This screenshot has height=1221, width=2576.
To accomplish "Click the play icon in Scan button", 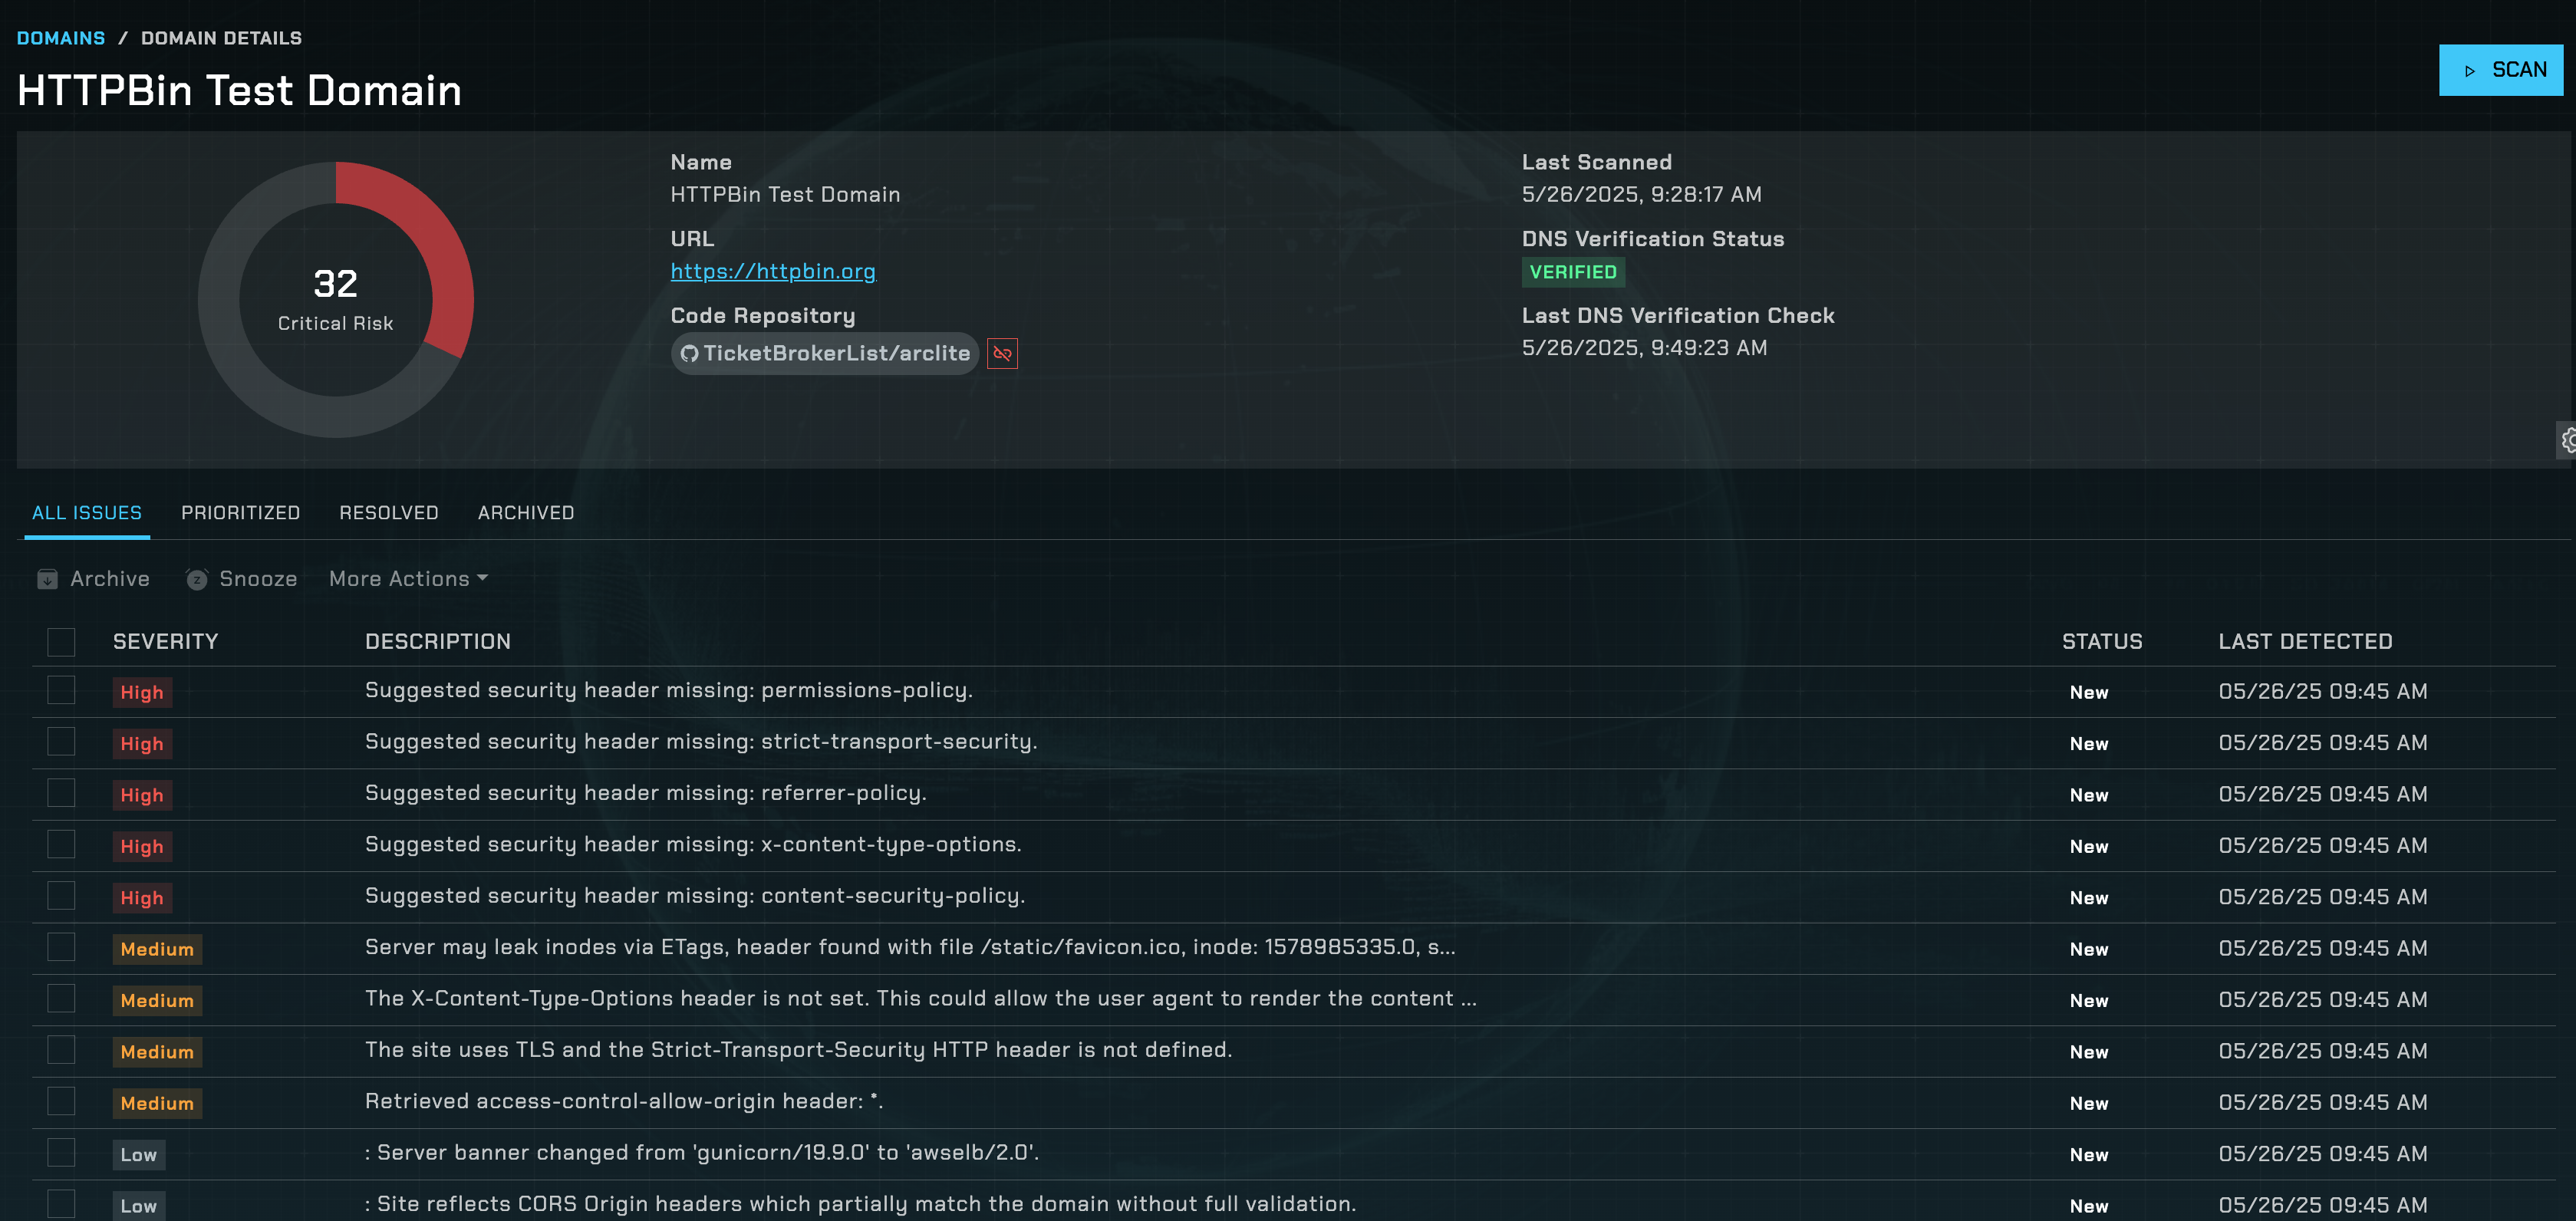I will pos(2469,71).
